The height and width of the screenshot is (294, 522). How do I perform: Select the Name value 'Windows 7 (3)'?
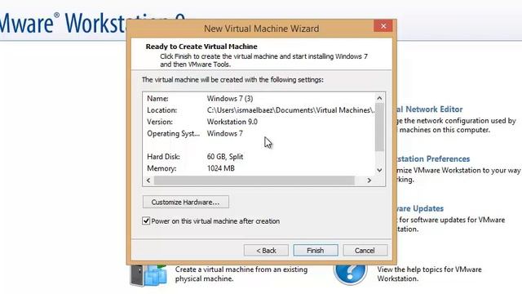point(230,99)
